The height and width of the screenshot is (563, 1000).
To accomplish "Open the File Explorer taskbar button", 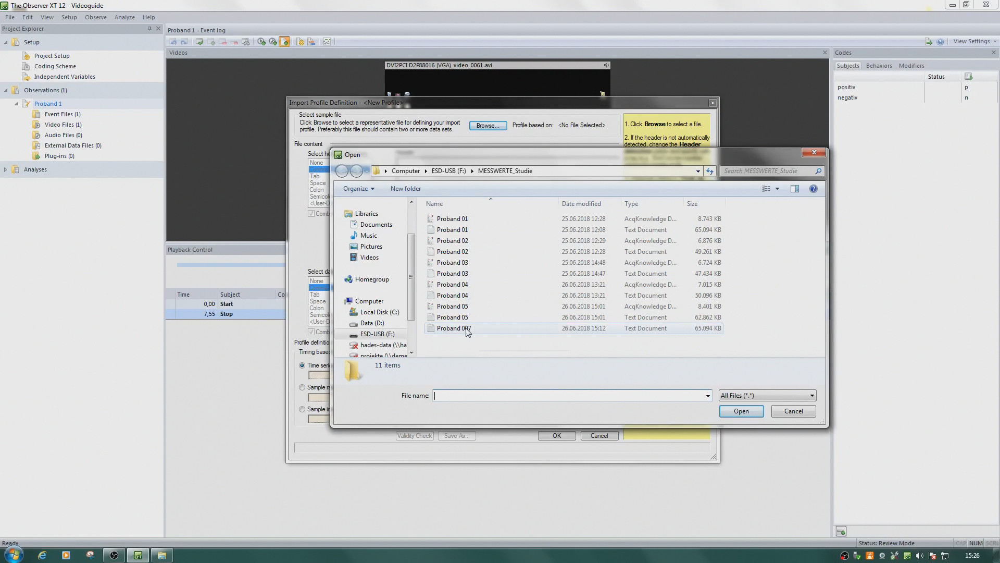I will (162, 555).
